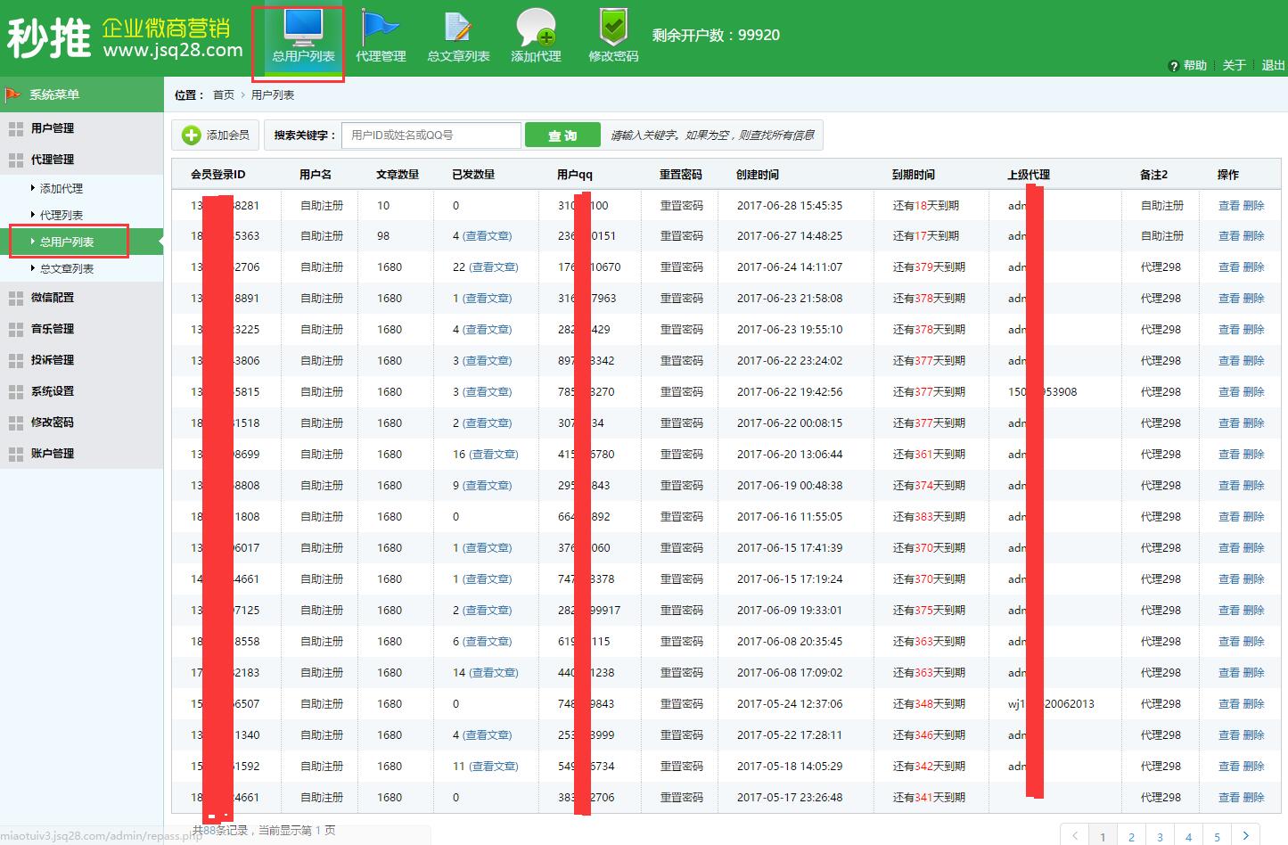
Task: Click the green plus 添加会员 icon
Action: (191, 135)
